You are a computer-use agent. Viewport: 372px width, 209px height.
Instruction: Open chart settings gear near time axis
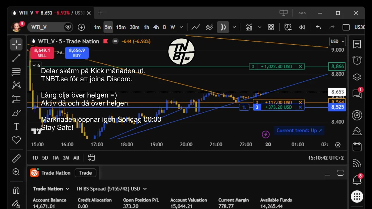[x=337, y=145]
